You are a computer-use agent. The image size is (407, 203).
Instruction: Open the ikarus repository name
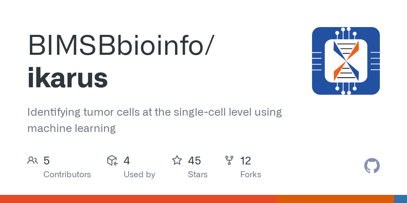point(67,78)
